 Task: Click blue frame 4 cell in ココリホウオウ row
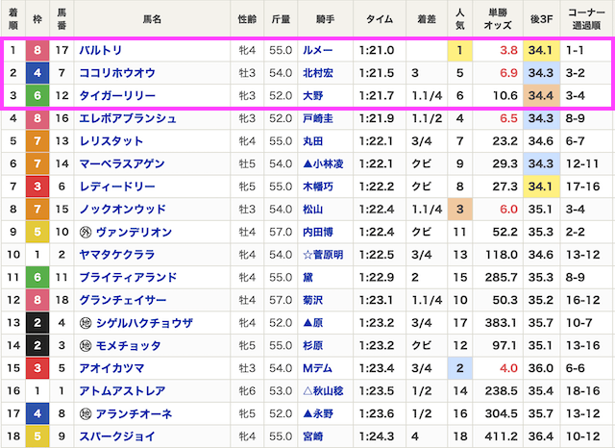37,73
